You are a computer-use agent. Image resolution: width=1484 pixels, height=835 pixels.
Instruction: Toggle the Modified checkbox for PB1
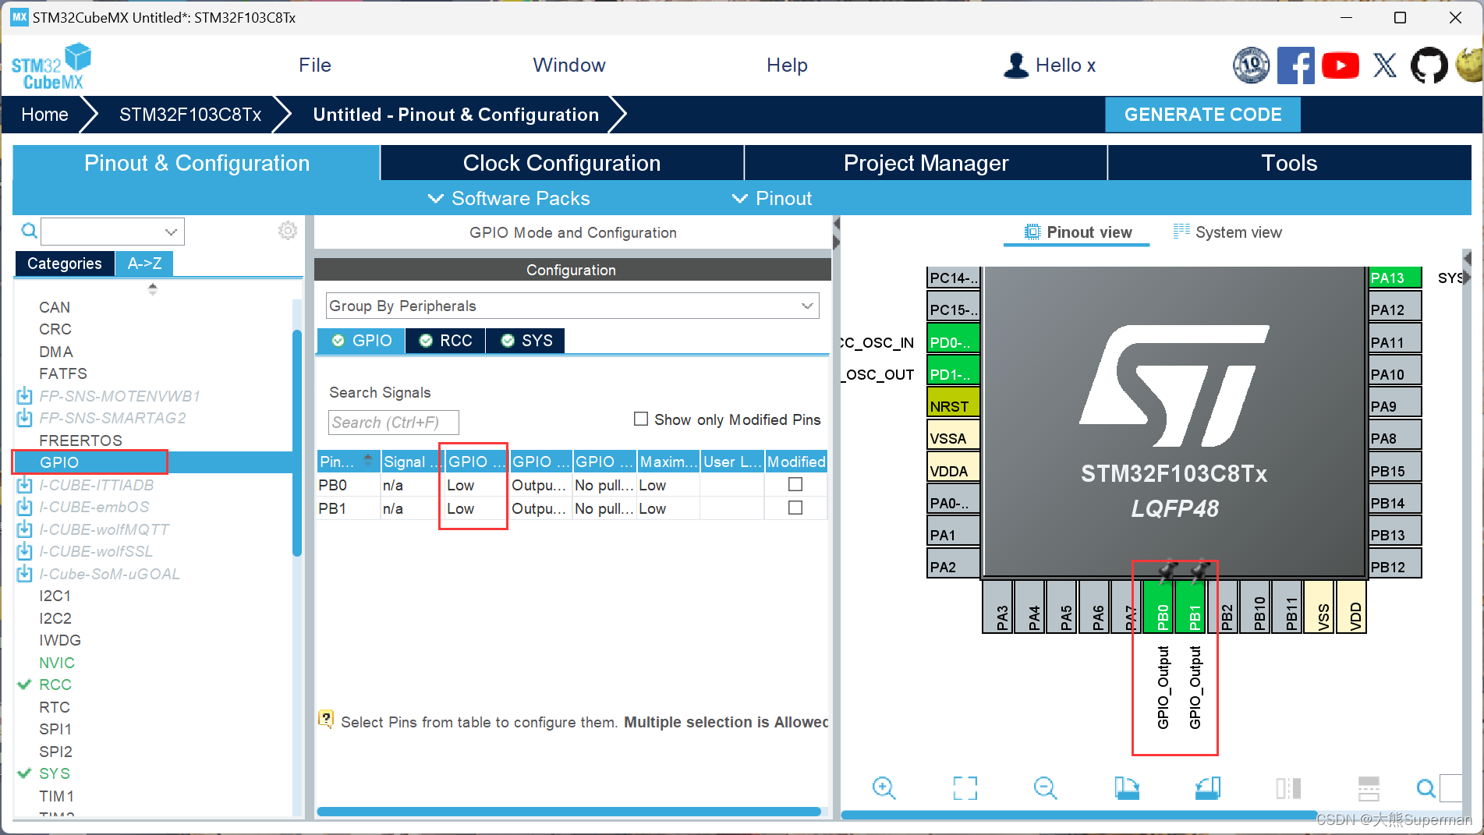[x=795, y=508]
